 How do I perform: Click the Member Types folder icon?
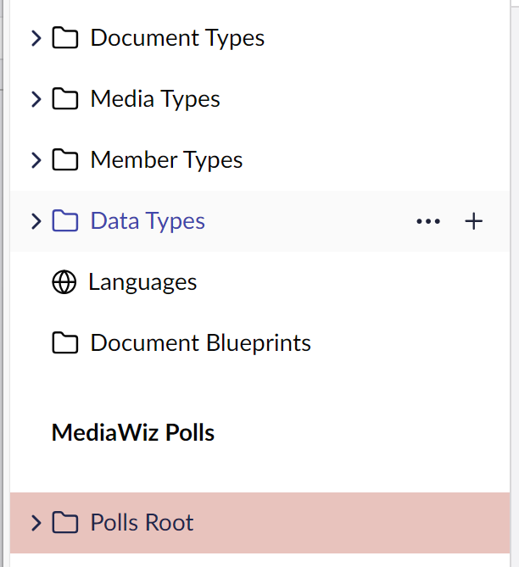(x=64, y=160)
